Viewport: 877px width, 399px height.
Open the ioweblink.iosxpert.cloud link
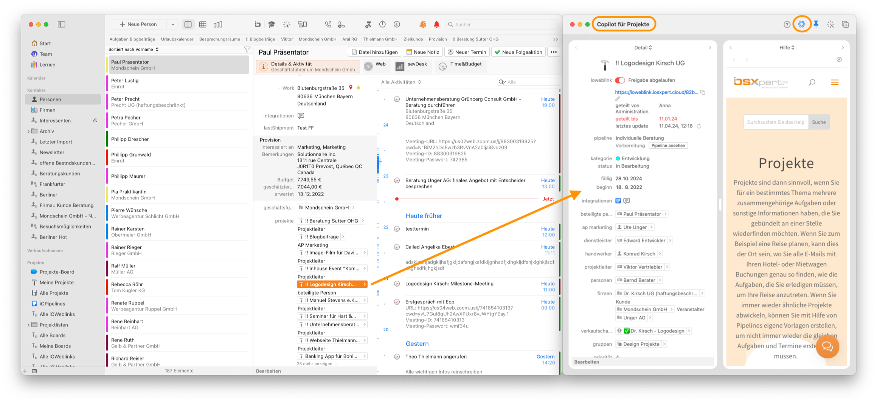pos(656,92)
